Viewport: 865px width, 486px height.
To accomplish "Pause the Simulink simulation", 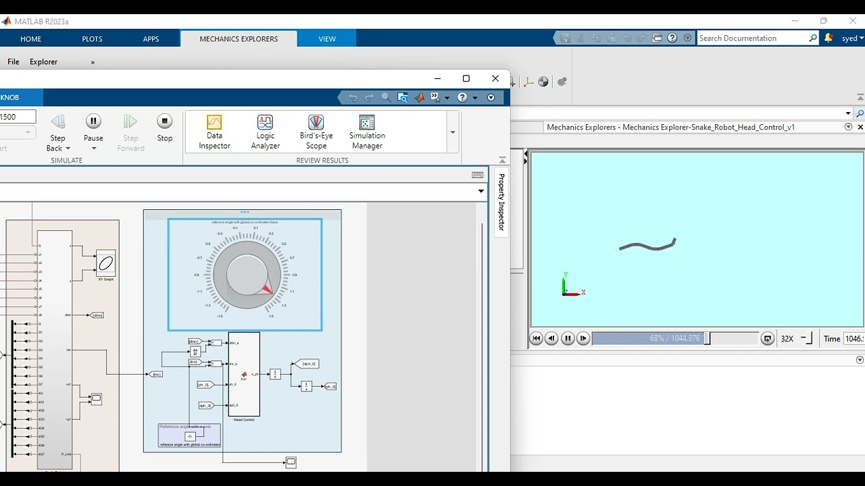I will coord(93,122).
